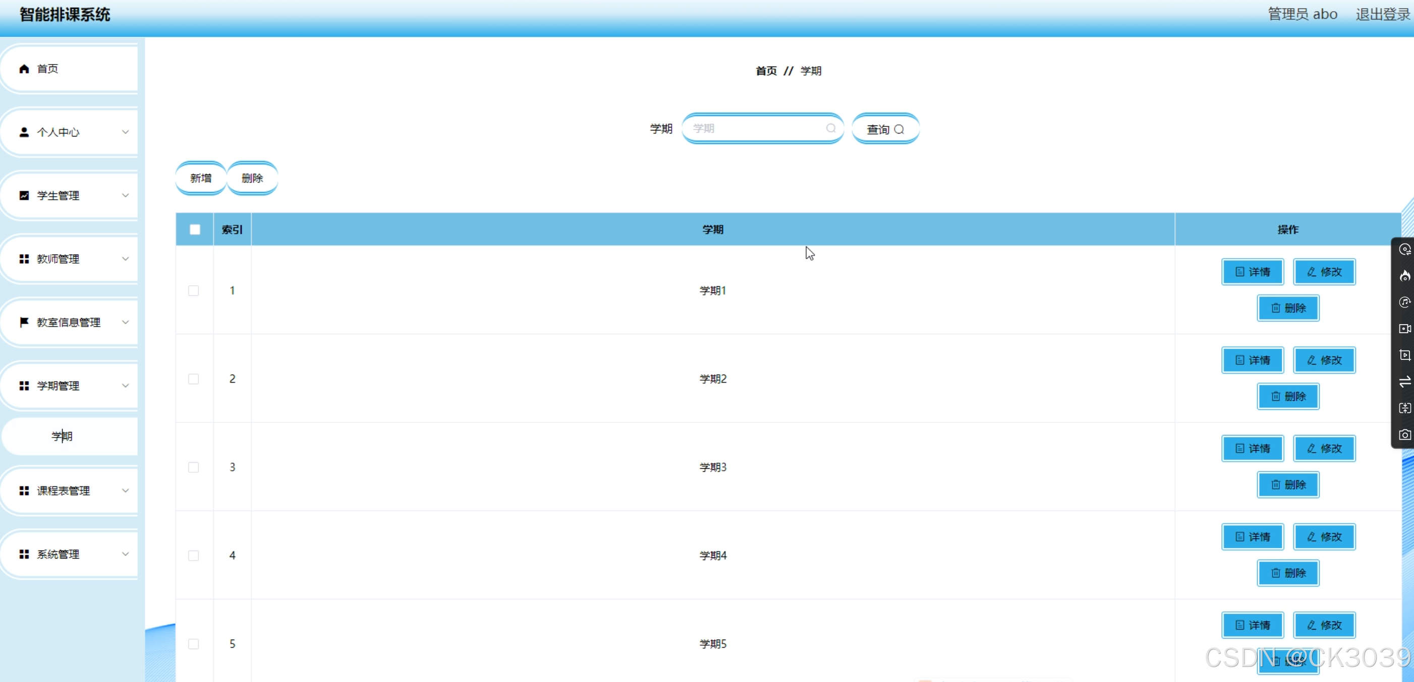Click 退出登录 to log out
Image resolution: width=1414 pixels, height=682 pixels.
pyautogui.click(x=1382, y=14)
